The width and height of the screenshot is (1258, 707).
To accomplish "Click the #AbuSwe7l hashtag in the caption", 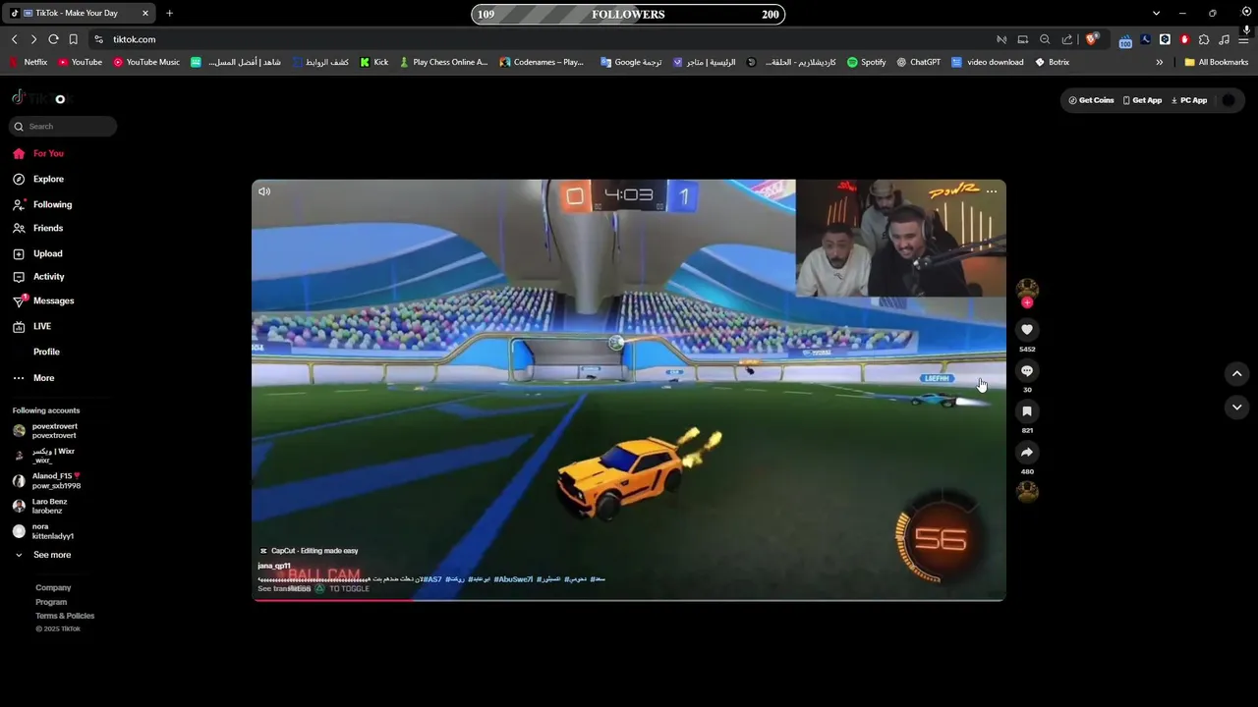I will click(x=513, y=579).
